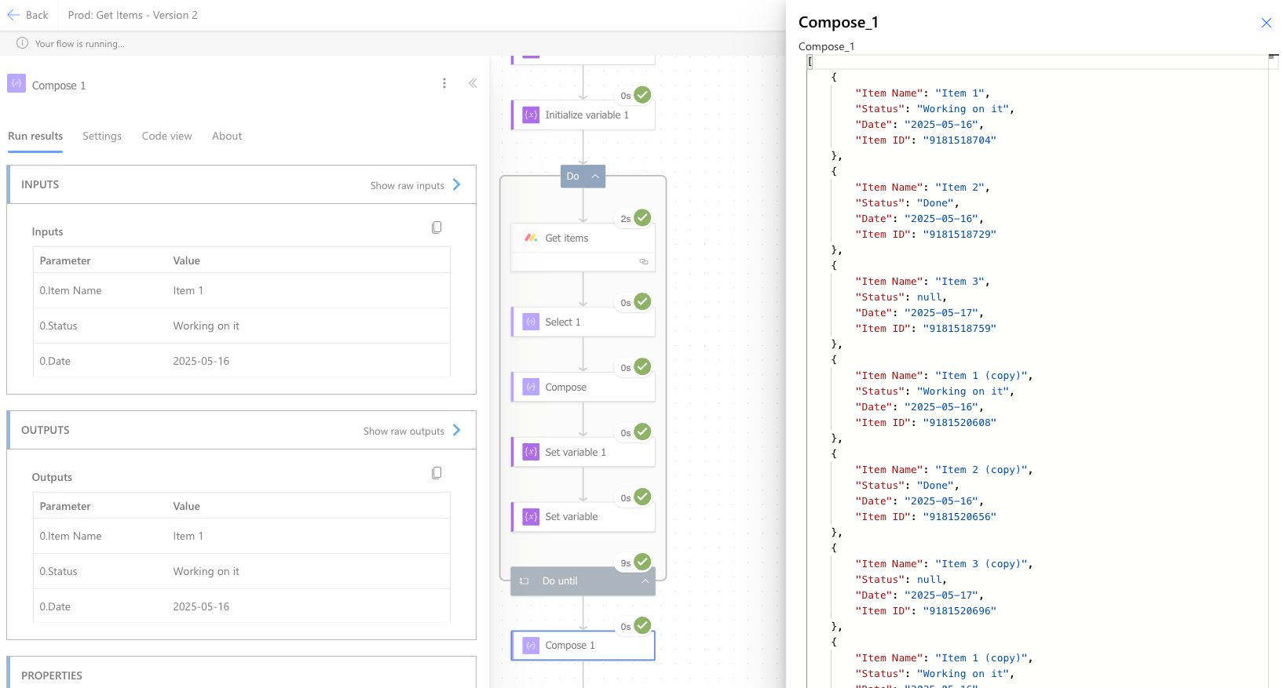Click the Item ID 9181520656 in JSON

pyautogui.click(x=960, y=517)
